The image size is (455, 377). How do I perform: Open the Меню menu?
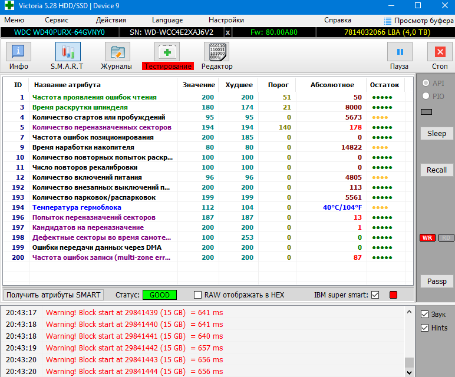14,20
